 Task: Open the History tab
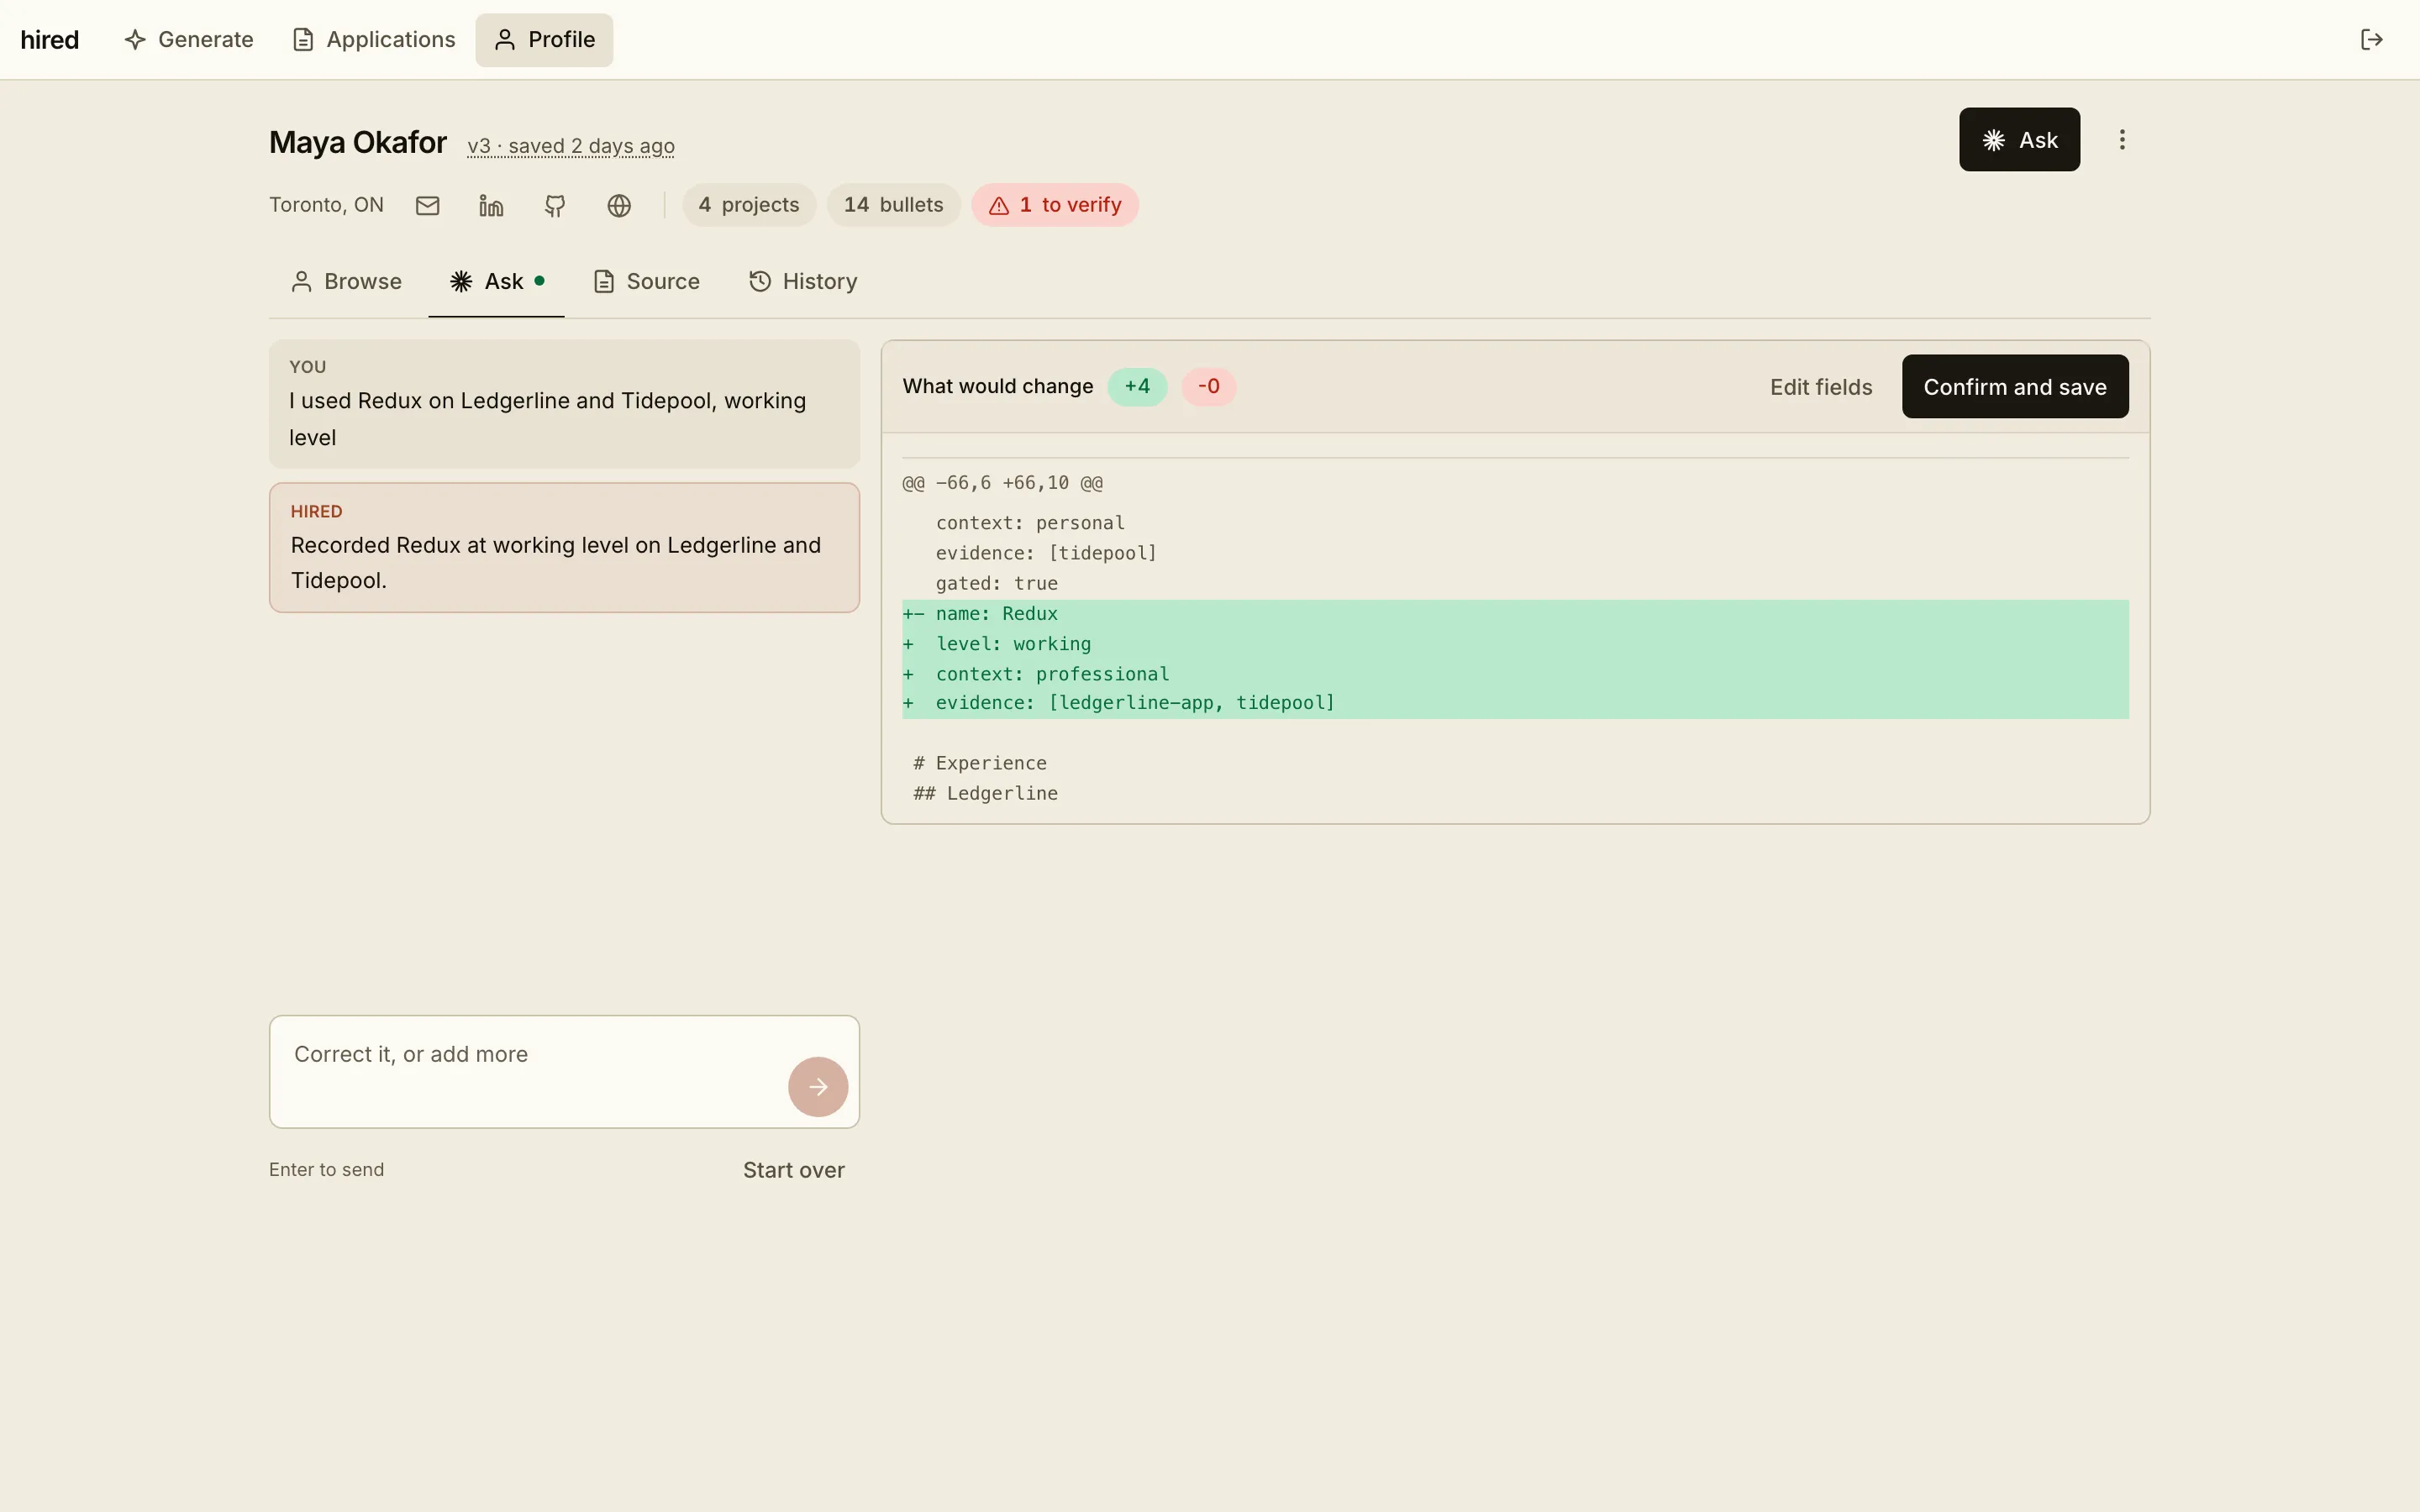click(803, 282)
